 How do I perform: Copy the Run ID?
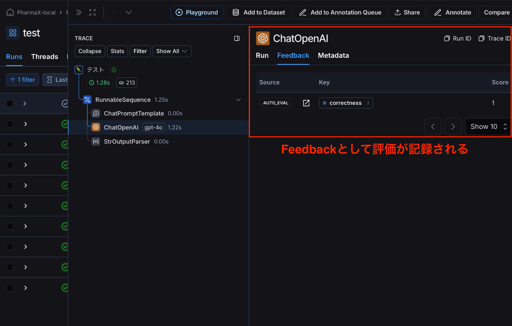tap(458, 38)
